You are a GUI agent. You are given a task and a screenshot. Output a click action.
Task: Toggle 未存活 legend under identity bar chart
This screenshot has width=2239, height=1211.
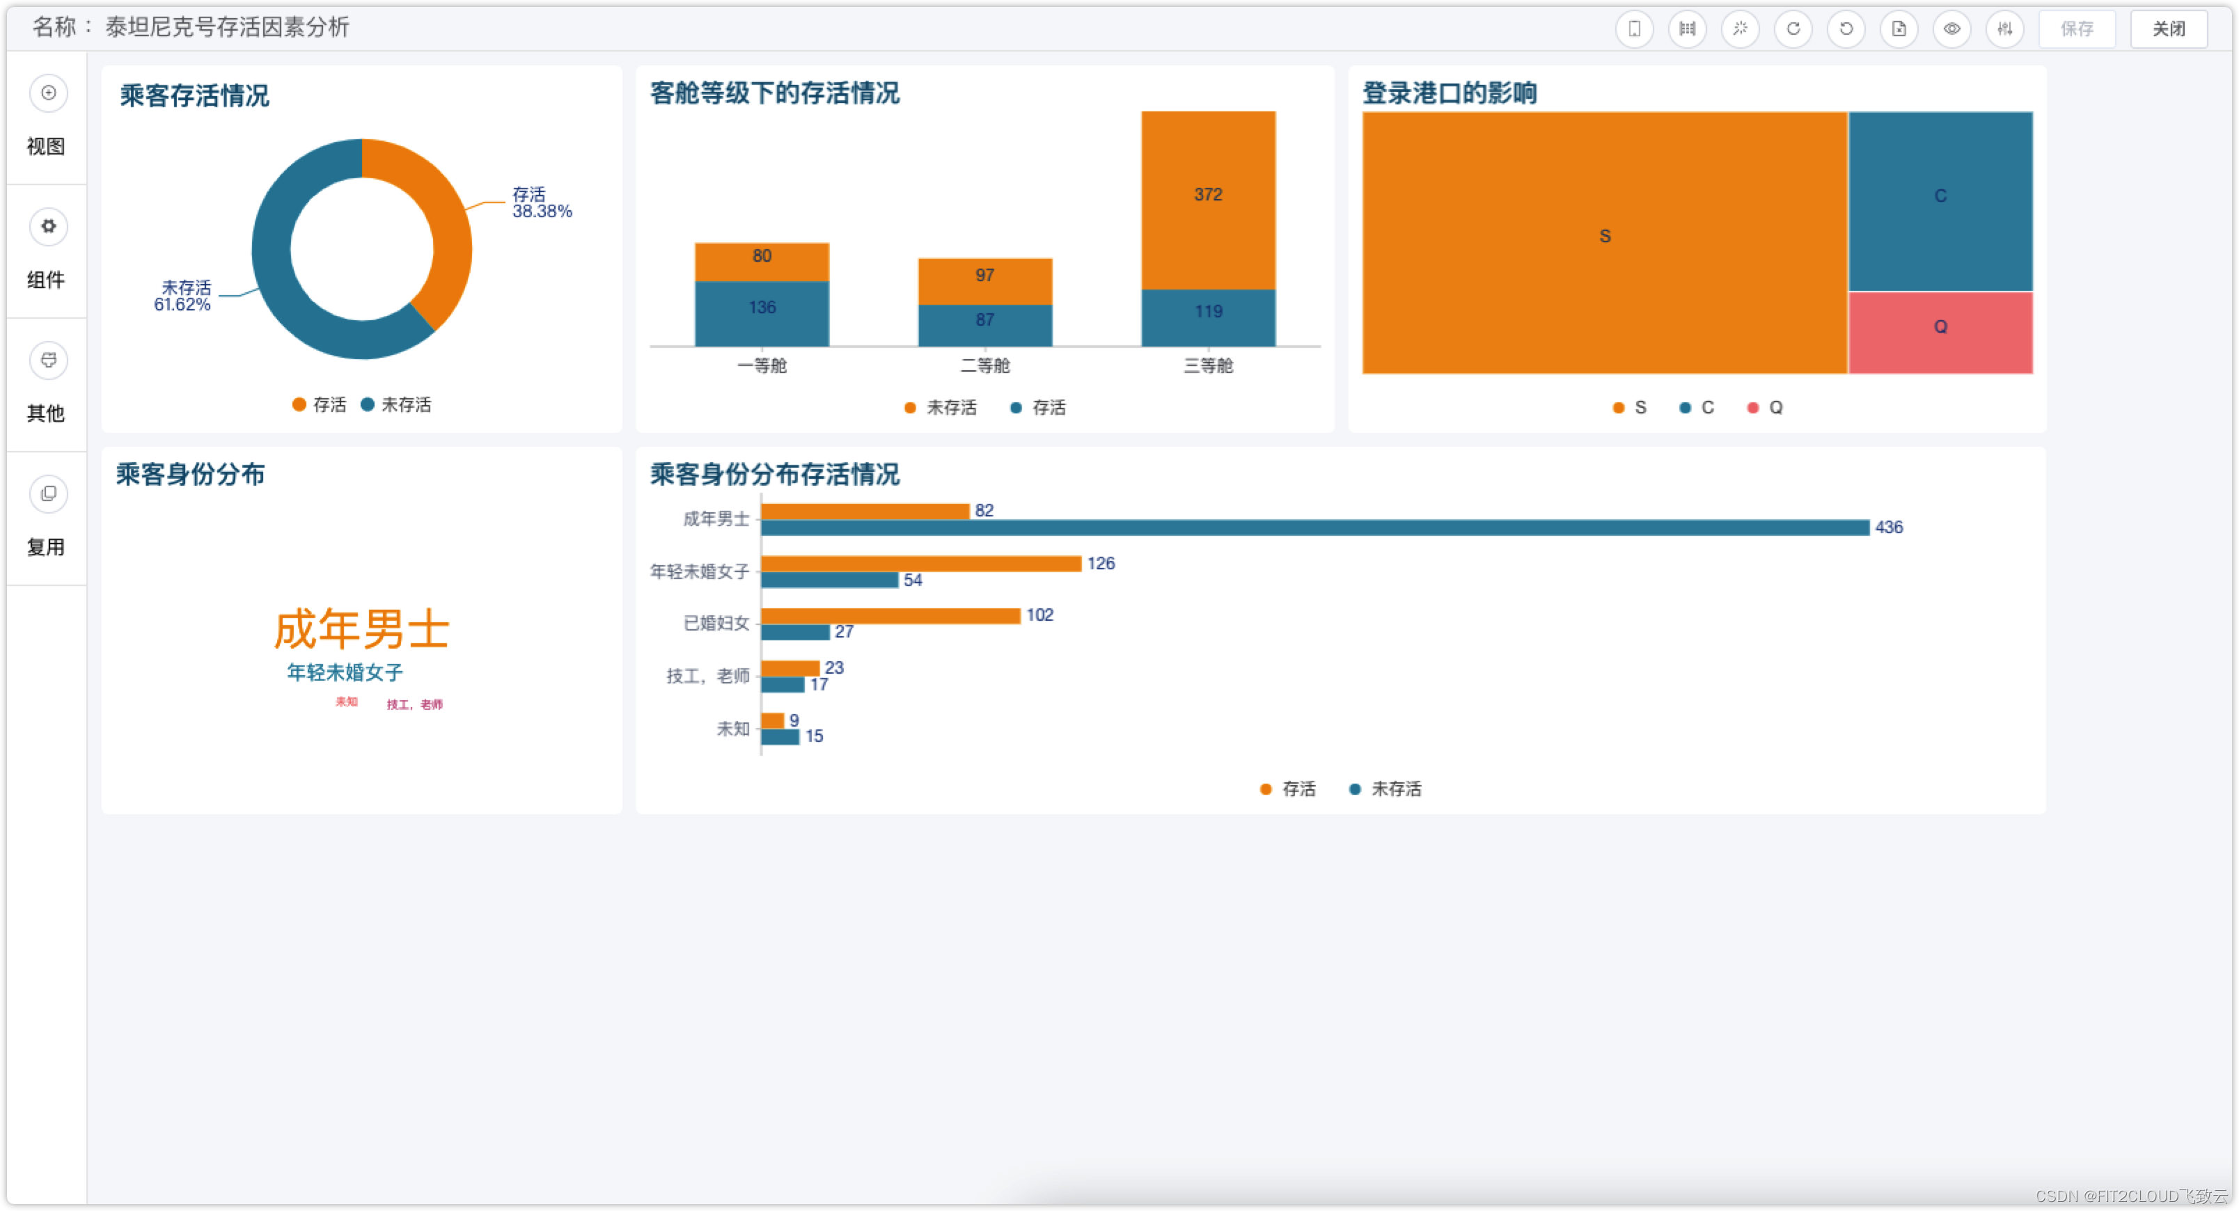click(x=1385, y=790)
